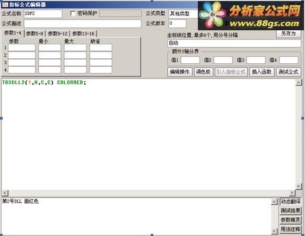Select the 动态翻译 button
This screenshot has width=305, height=236.
(290, 201)
